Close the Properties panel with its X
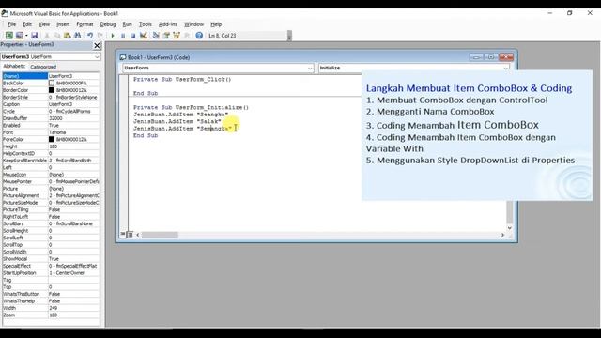This screenshot has width=601, height=338. click(x=97, y=46)
